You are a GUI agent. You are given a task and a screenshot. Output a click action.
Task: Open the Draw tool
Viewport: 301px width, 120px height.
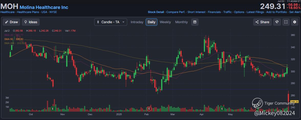12,22
